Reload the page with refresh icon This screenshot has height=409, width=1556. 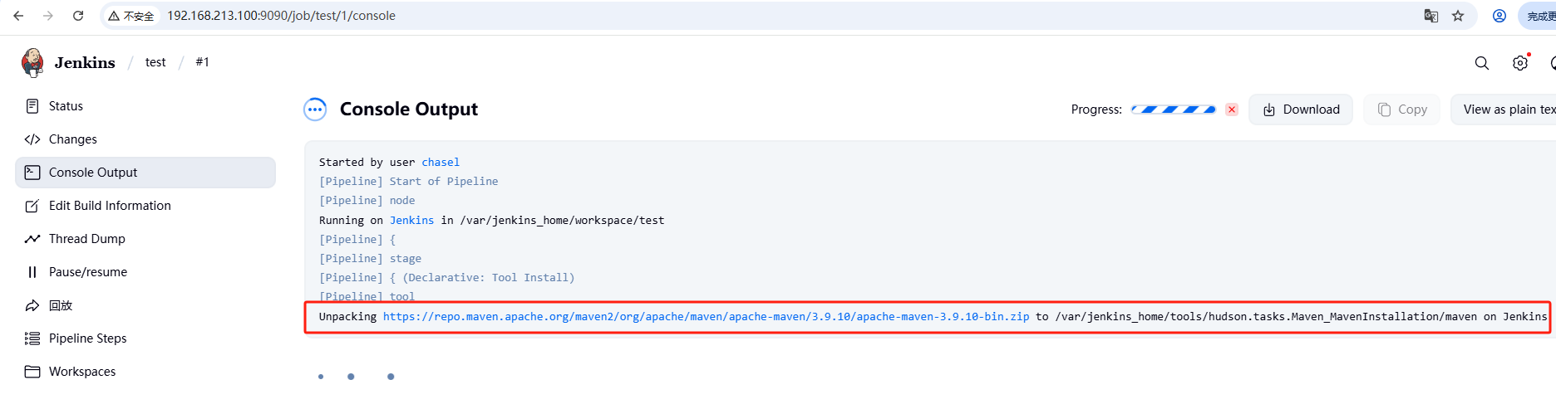coord(78,16)
